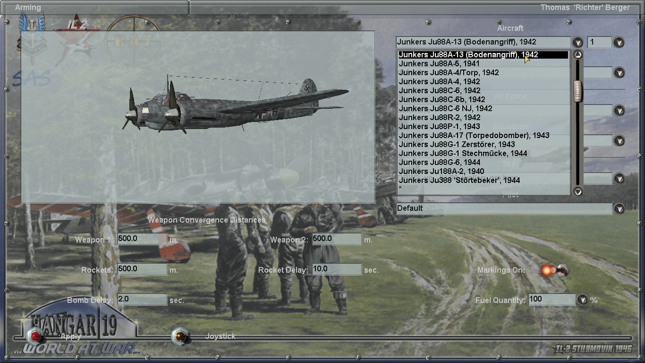
Task: Click the Weapon 1 convergence field
Action: [x=142, y=239]
